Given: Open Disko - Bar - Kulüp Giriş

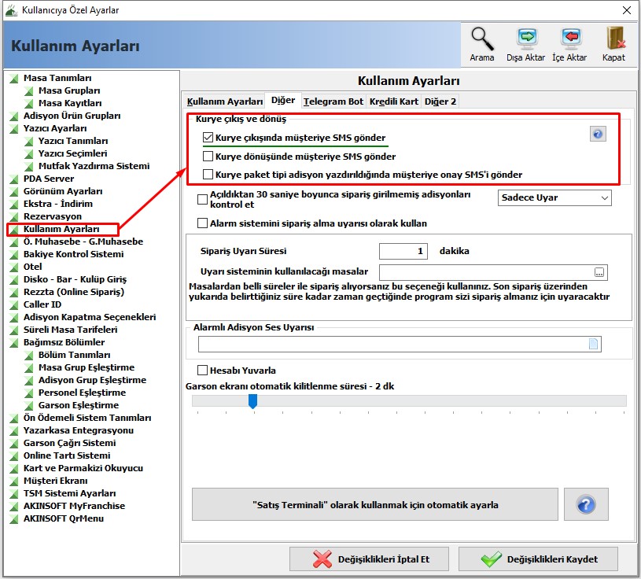Looking at the screenshot, I should (75, 279).
